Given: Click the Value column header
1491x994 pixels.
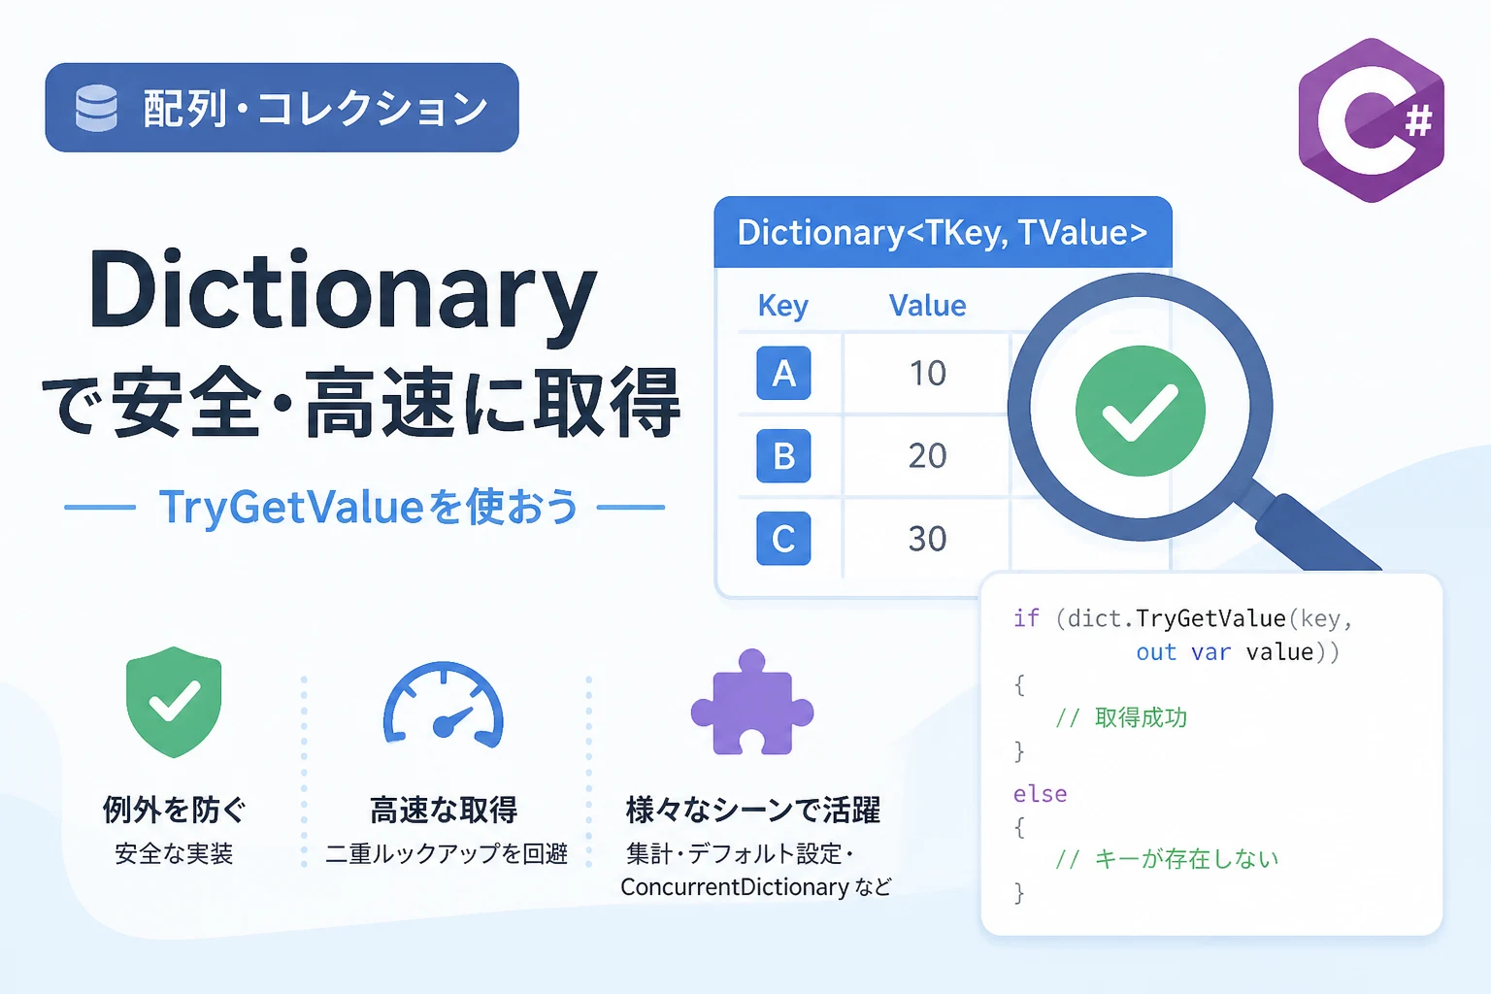Looking at the screenshot, I should coord(927,306).
